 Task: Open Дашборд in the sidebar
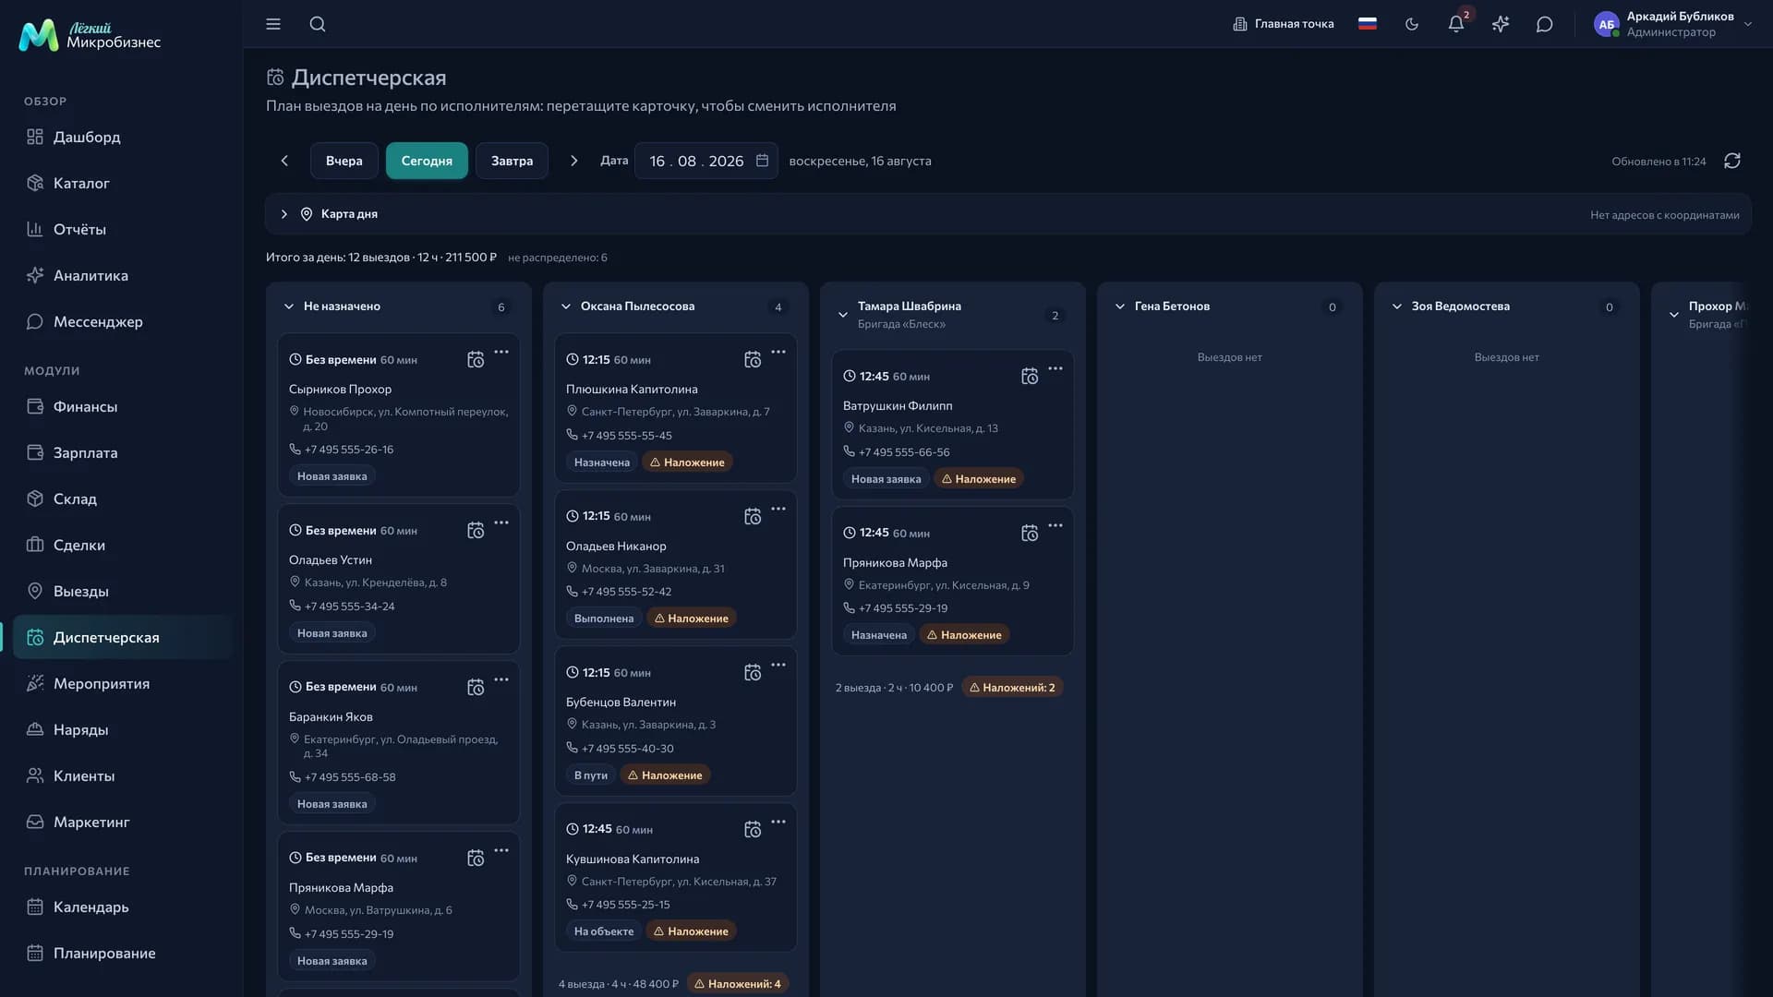(x=122, y=137)
